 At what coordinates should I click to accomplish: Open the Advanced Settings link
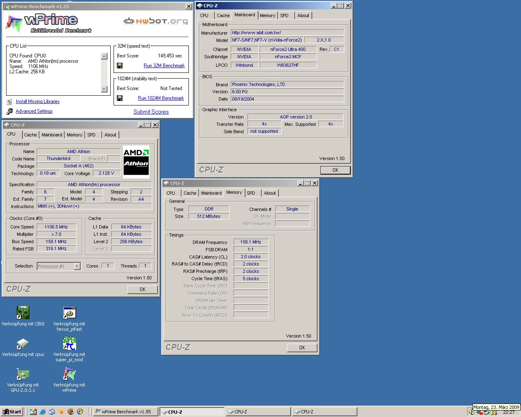34,111
